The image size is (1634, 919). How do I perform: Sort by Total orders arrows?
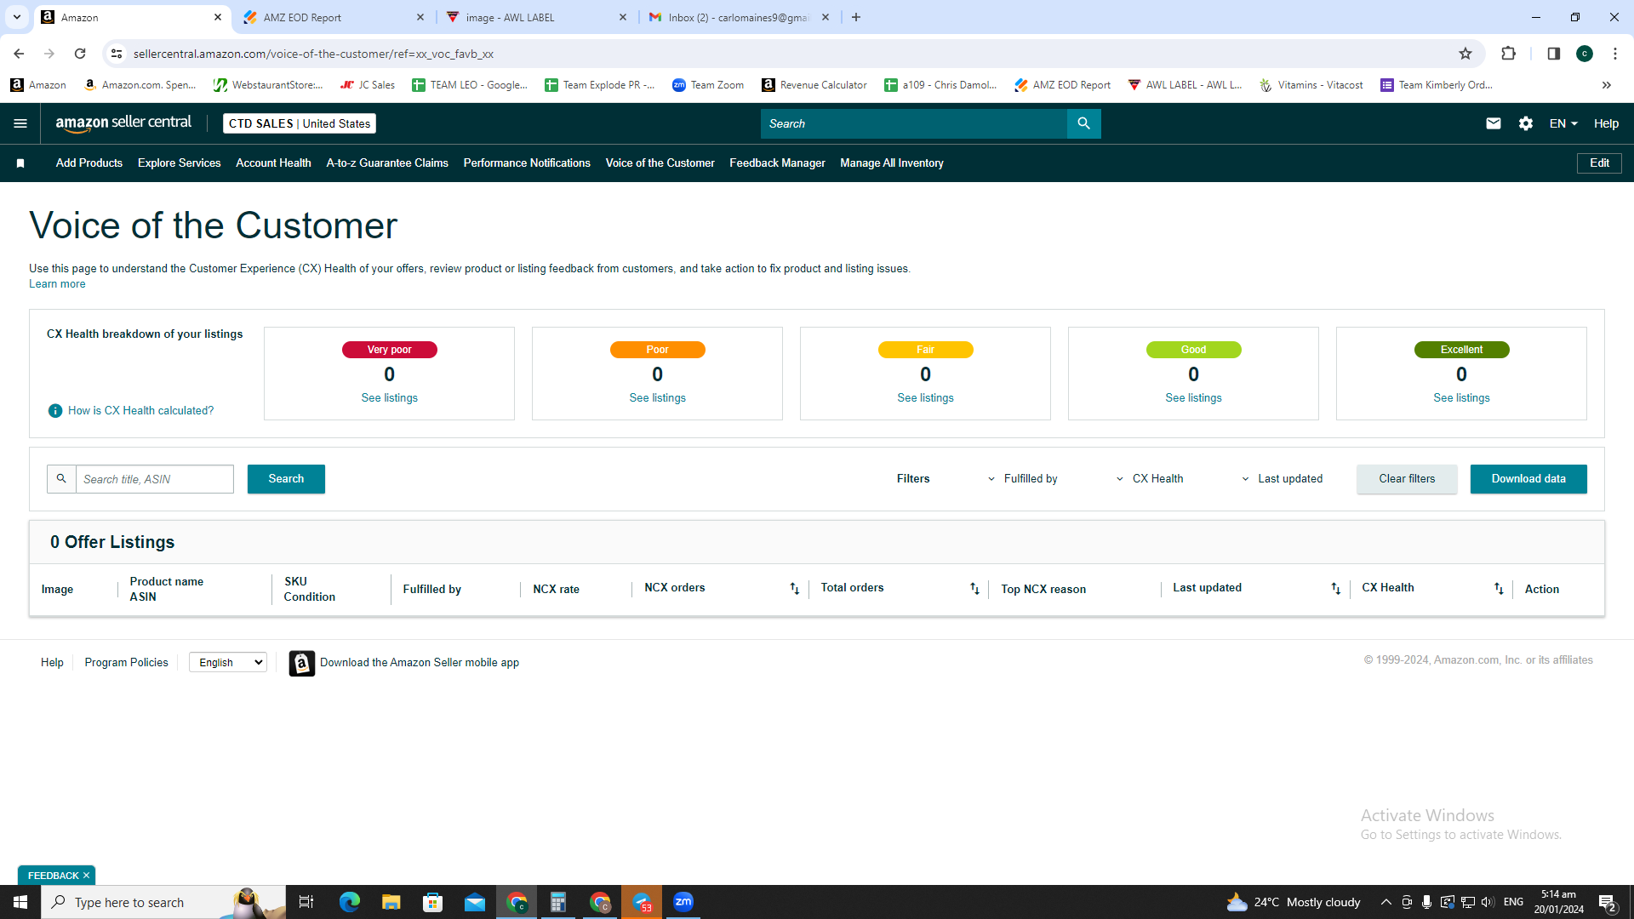coord(974,589)
